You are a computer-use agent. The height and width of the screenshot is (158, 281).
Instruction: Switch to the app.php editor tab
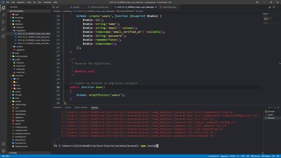pyautogui.click(x=76, y=7)
